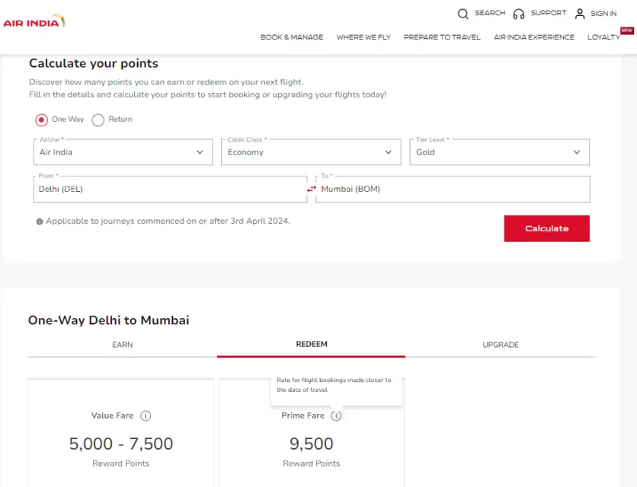This screenshot has width=637, height=487.
Task: Click the support headset icon
Action: pyautogui.click(x=519, y=14)
